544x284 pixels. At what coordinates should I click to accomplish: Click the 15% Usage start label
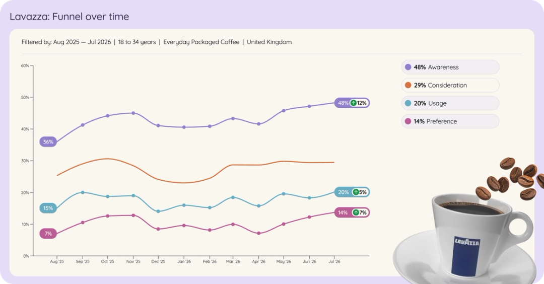coord(48,208)
